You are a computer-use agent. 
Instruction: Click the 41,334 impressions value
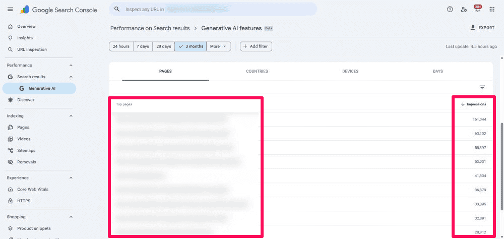tap(480, 176)
